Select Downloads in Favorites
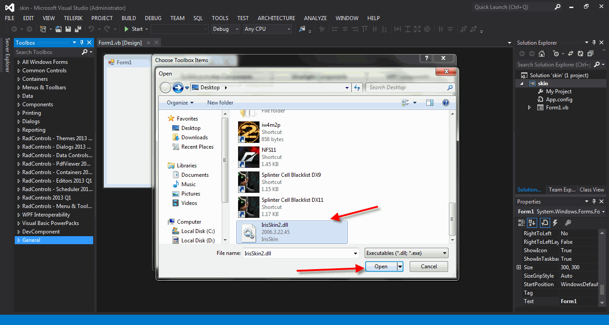The width and height of the screenshot is (609, 325). tap(194, 137)
